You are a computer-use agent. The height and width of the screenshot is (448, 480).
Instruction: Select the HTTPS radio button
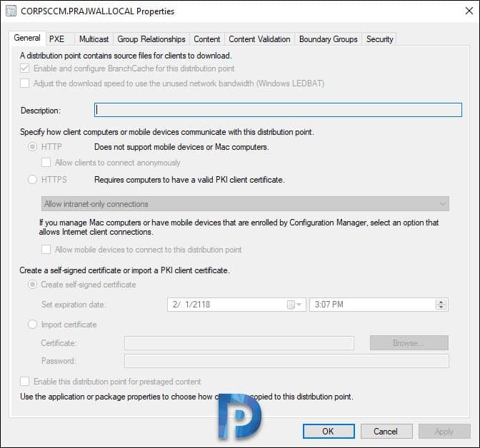pyautogui.click(x=32, y=180)
